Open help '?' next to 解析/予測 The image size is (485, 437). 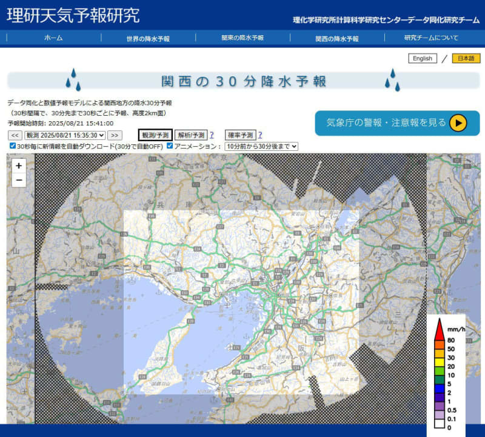pyautogui.click(x=212, y=135)
